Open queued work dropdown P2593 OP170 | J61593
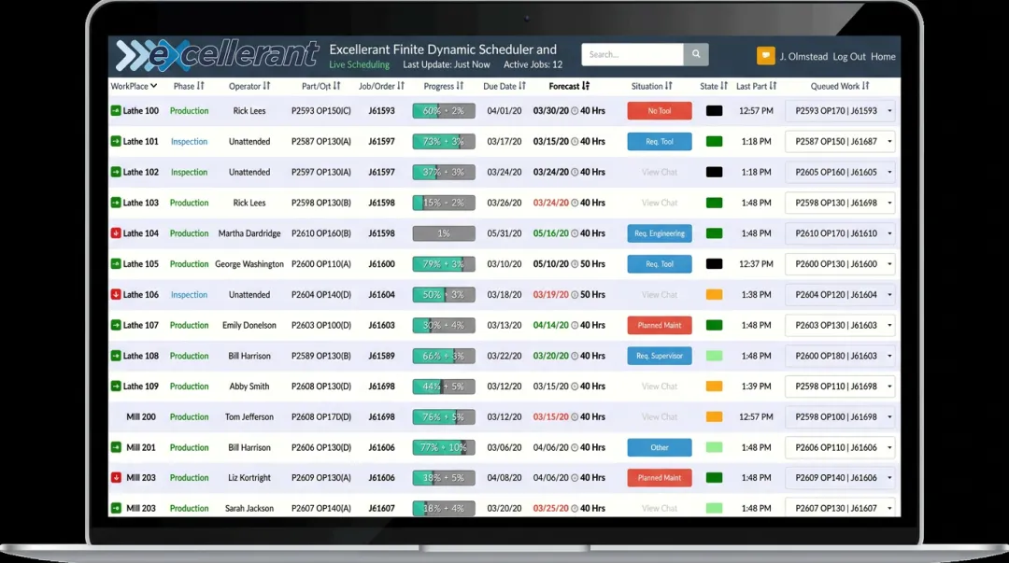Screen dimensions: 1009x563 tap(840, 111)
